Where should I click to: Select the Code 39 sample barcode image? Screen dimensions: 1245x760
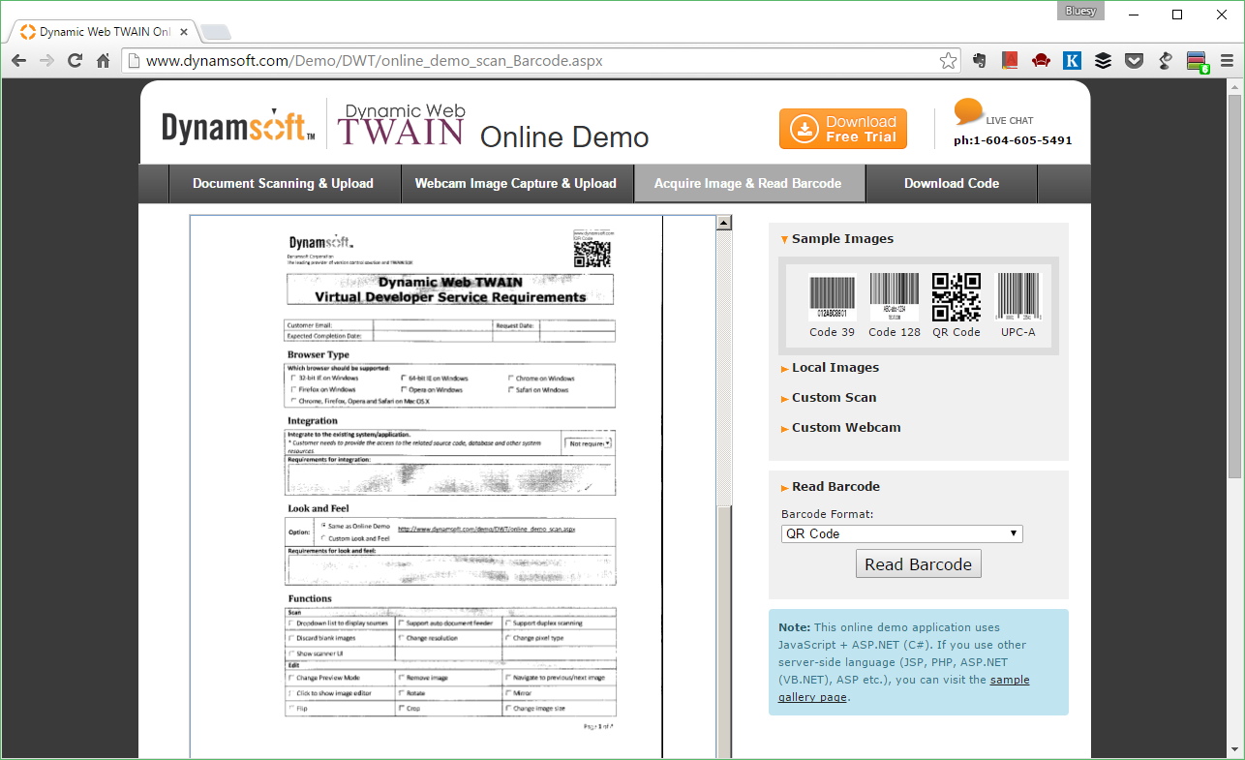[x=832, y=297]
